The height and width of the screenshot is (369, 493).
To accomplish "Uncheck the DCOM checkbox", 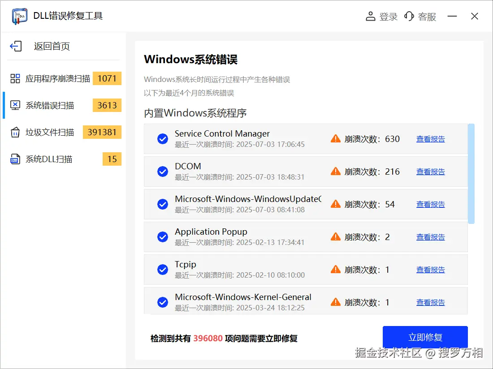I will click(163, 172).
